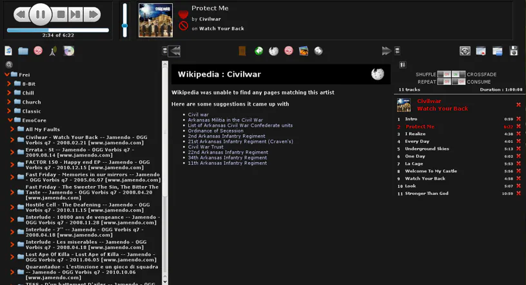The width and height of the screenshot is (526, 285).
Task: Click the vertical volume slider
Action: tap(125, 20)
